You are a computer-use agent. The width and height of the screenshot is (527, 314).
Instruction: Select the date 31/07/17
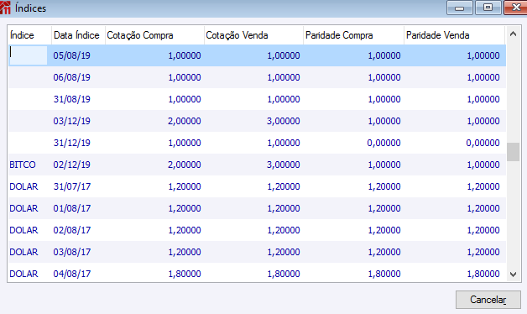click(x=72, y=186)
